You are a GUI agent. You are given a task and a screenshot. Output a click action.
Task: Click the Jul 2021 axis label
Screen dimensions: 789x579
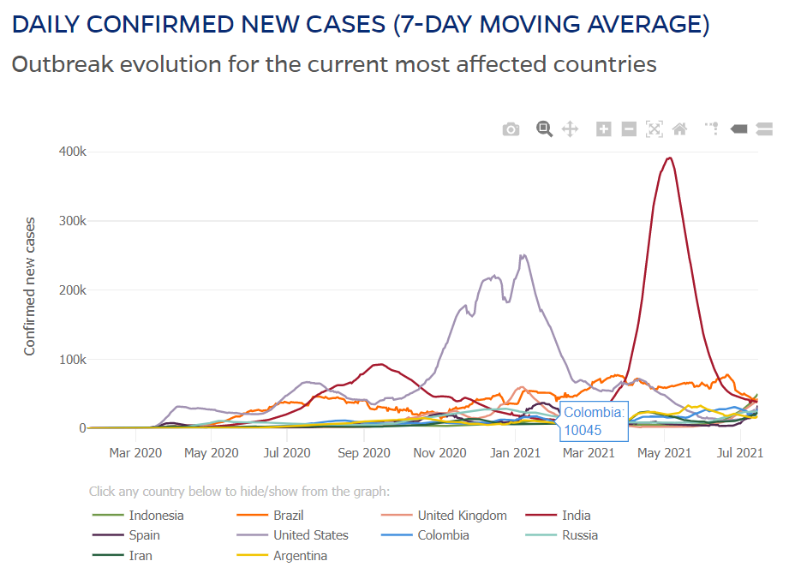click(739, 453)
